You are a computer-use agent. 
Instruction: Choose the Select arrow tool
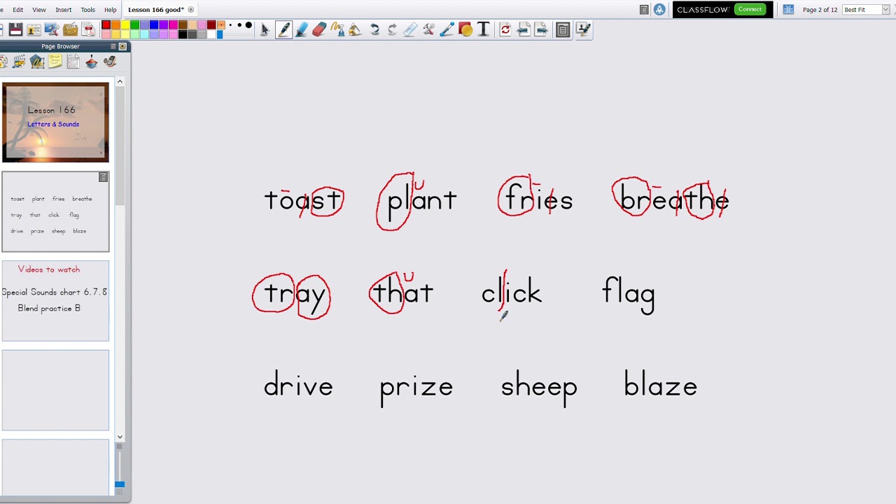pyautogui.click(x=265, y=29)
